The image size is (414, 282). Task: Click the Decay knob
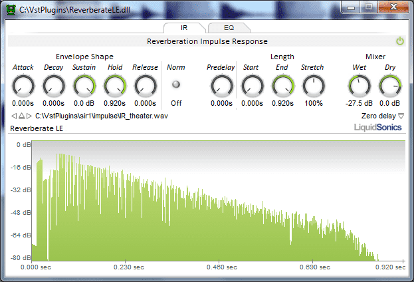[54, 85]
